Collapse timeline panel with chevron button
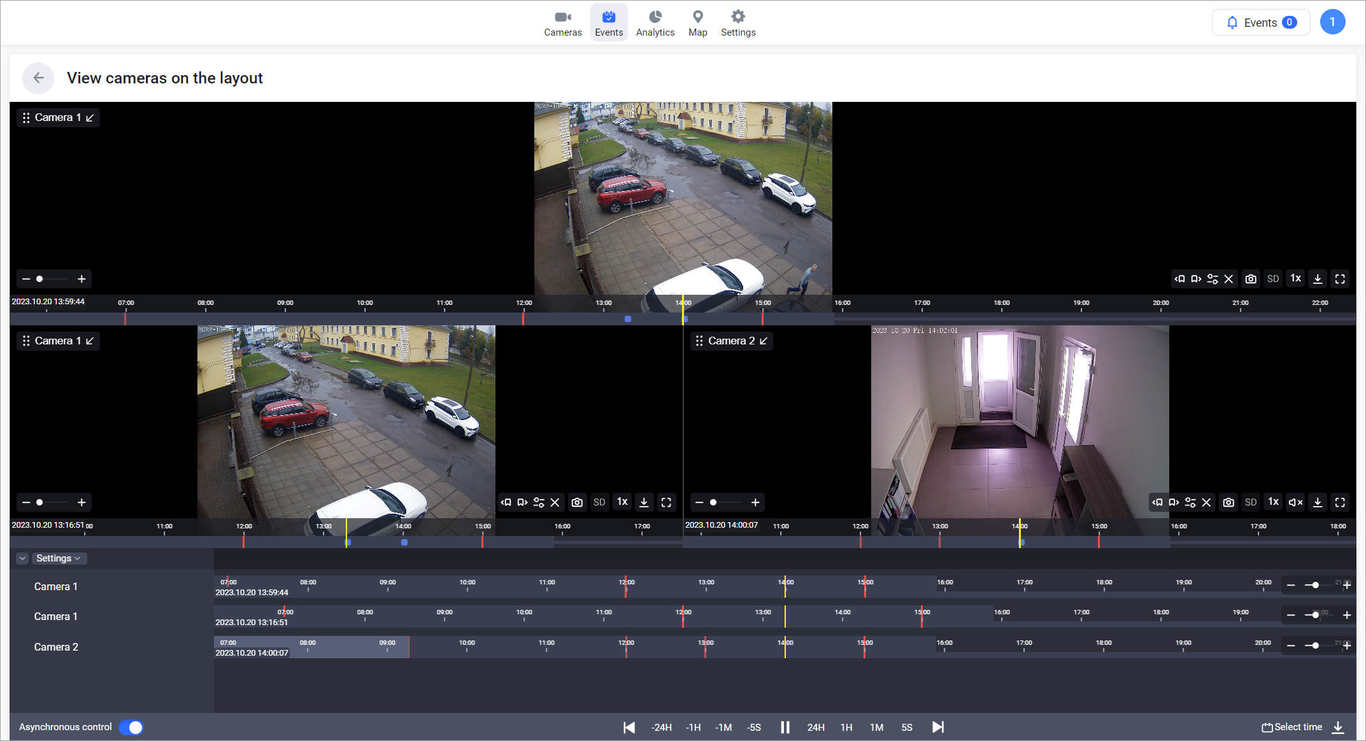 22,558
